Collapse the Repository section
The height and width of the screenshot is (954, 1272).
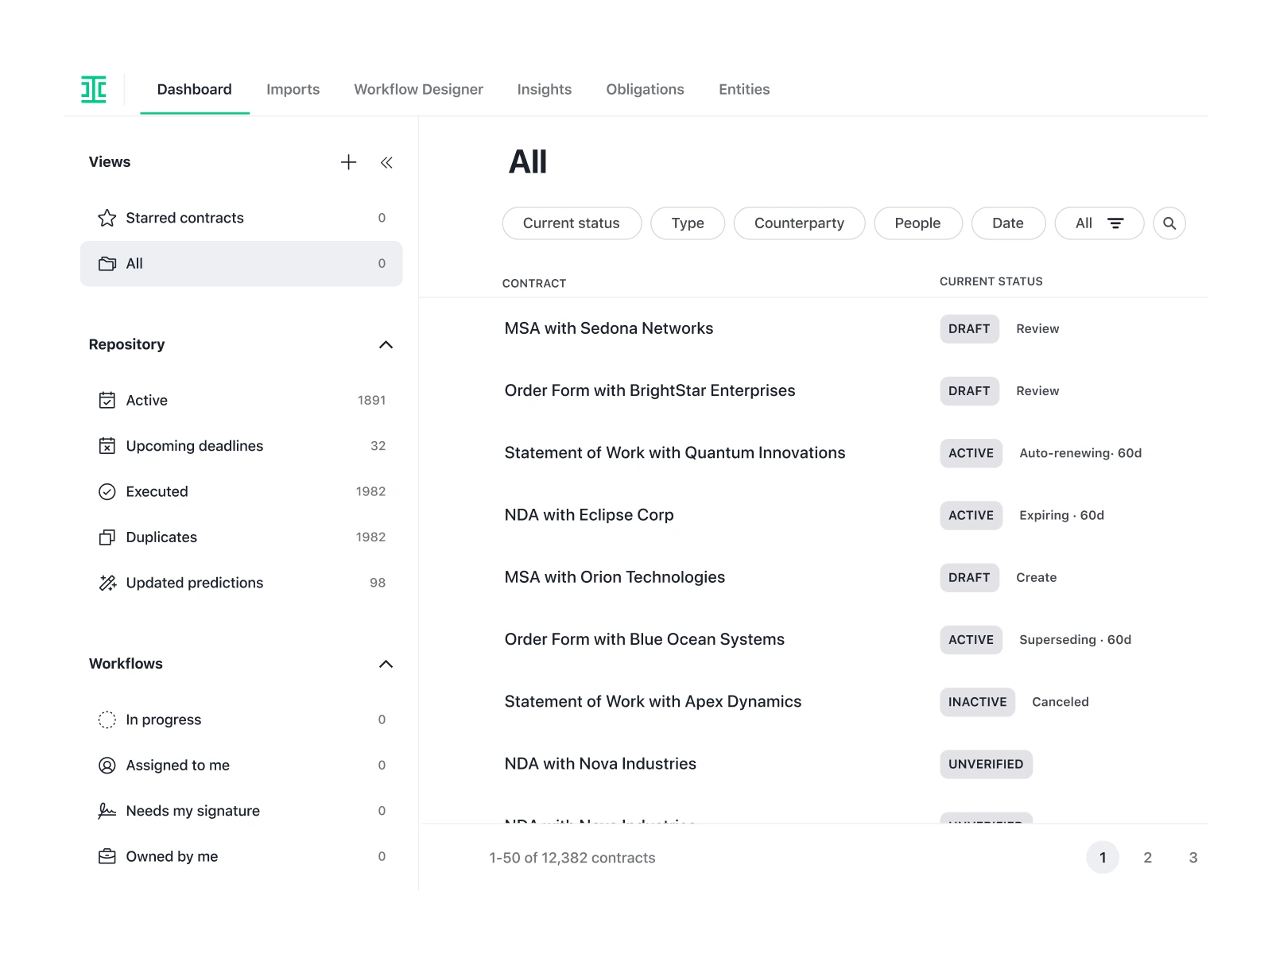click(386, 344)
